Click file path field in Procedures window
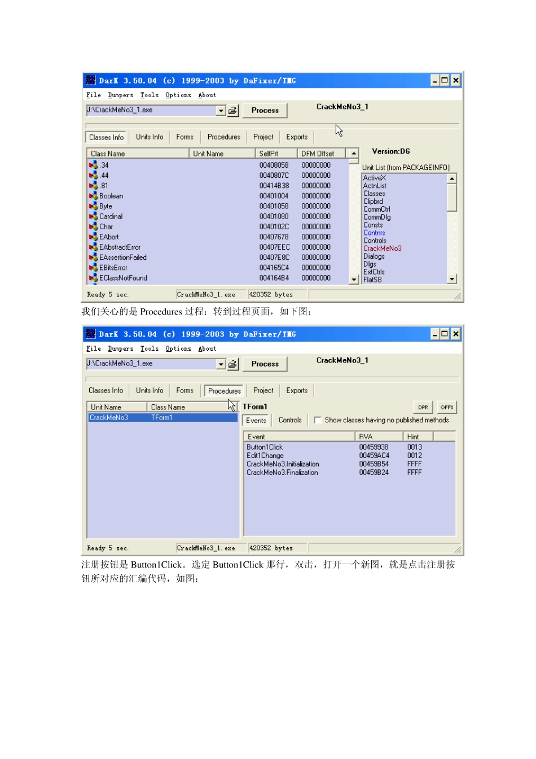The image size is (536, 759). (x=151, y=364)
